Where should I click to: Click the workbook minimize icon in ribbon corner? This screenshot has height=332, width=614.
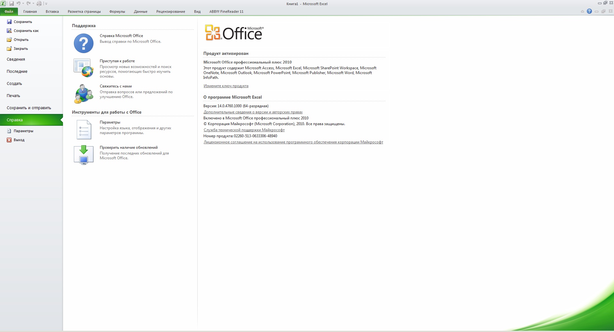click(x=596, y=11)
